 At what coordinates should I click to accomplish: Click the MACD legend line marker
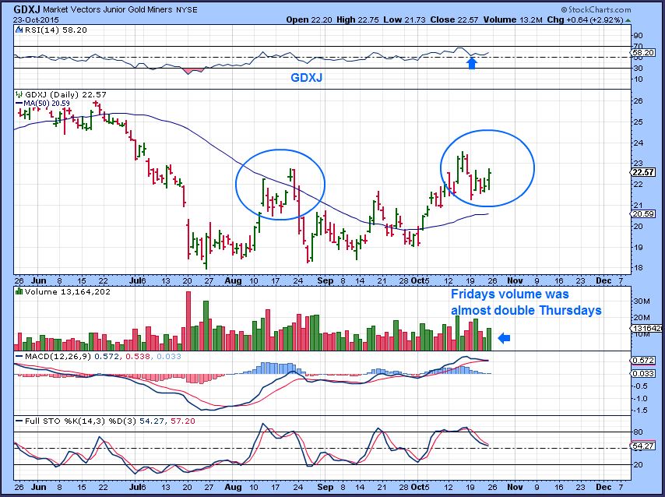click(19, 357)
